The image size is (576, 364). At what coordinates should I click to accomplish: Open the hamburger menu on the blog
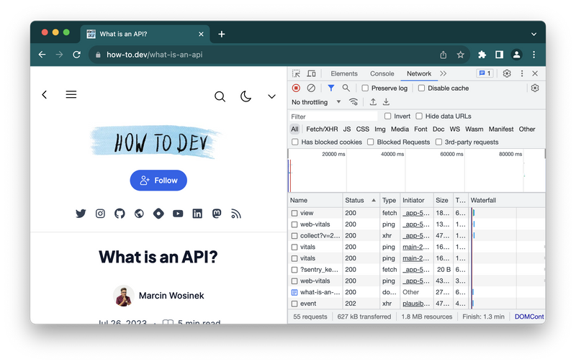tap(71, 94)
